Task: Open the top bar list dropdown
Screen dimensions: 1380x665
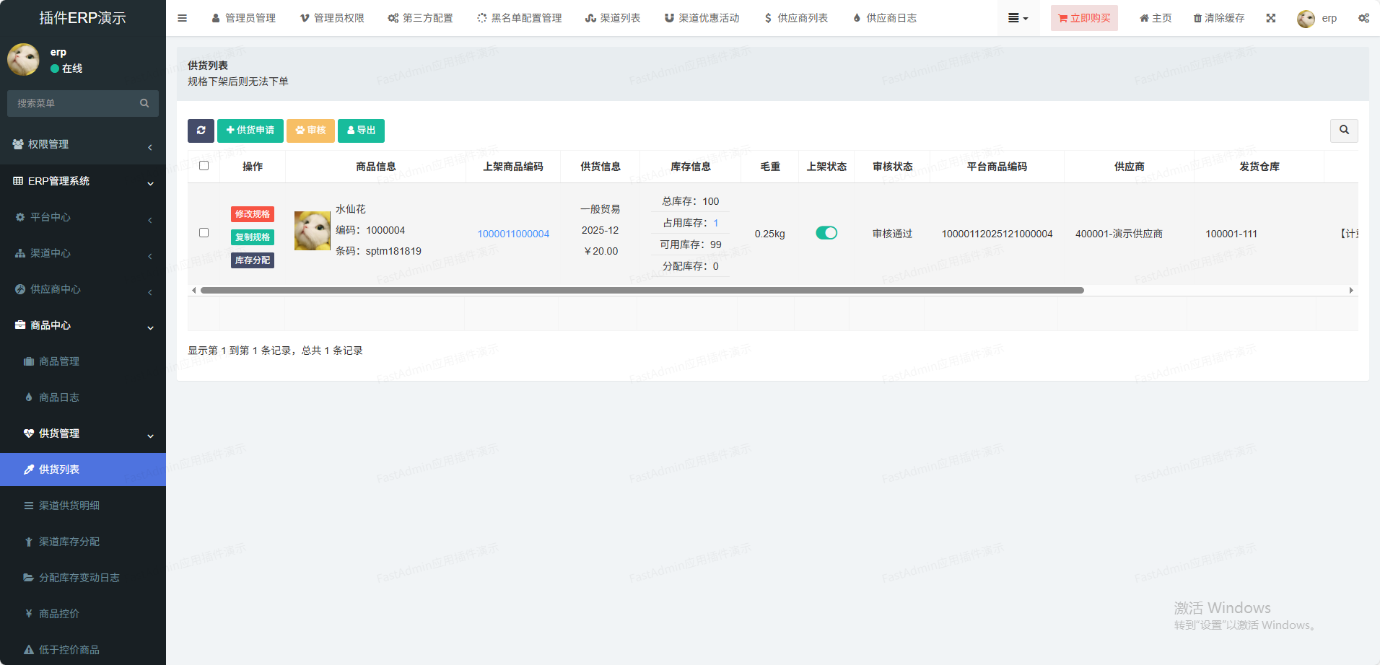Action: [x=1018, y=18]
